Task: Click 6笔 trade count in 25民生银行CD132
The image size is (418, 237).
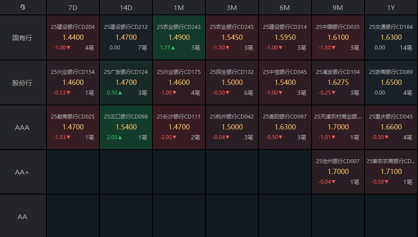Action: [x=249, y=93]
